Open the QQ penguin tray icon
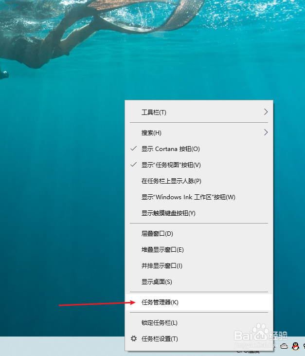This screenshot has width=305, height=356. tap(295, 346)
